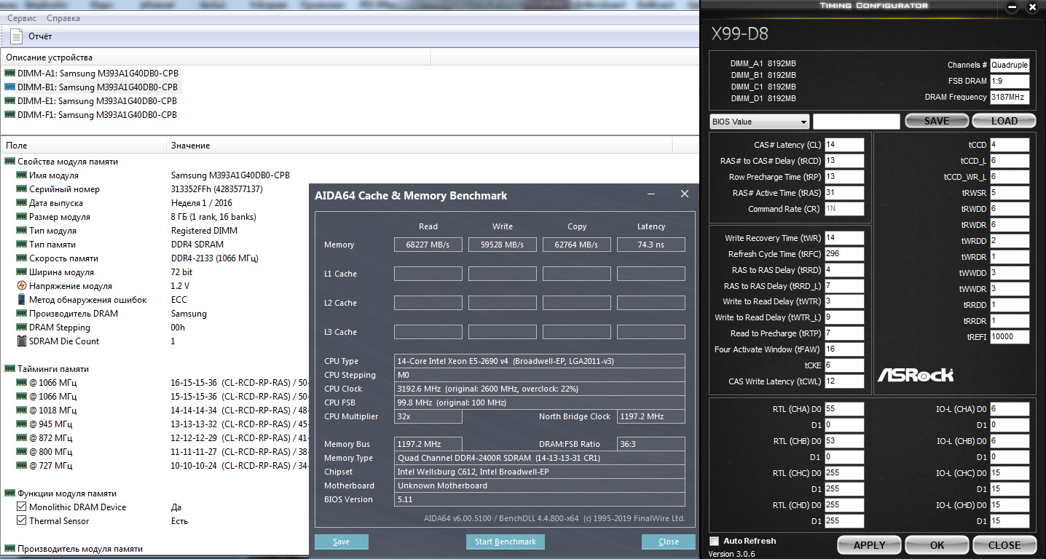The width and height of the screenshot is (1046, 559).
Task: Click the icon beside DRAM Stepping
Action: [x=22, y=328]
